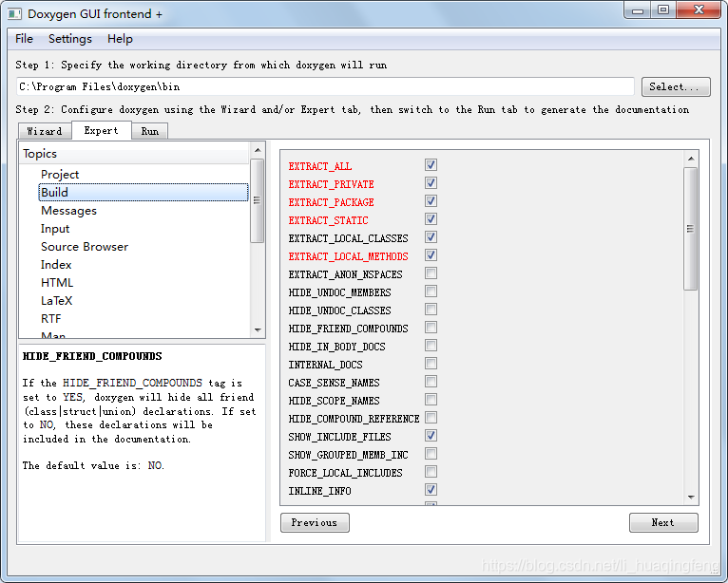Uncheck EXTRACT_ALL checkbox
The width and height of the screenshot is (728, 583).
pos(431,165)
